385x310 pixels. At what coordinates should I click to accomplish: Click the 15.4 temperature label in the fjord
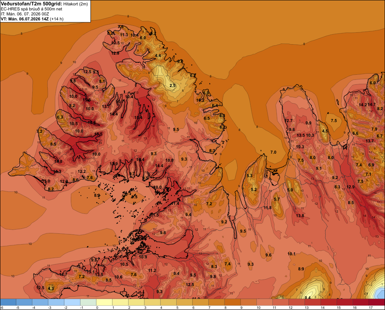pyautogui.click(x=138, y=118)
